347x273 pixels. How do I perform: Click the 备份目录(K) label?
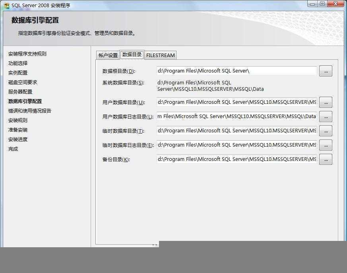pyautogui.click(x=116, y=159)
